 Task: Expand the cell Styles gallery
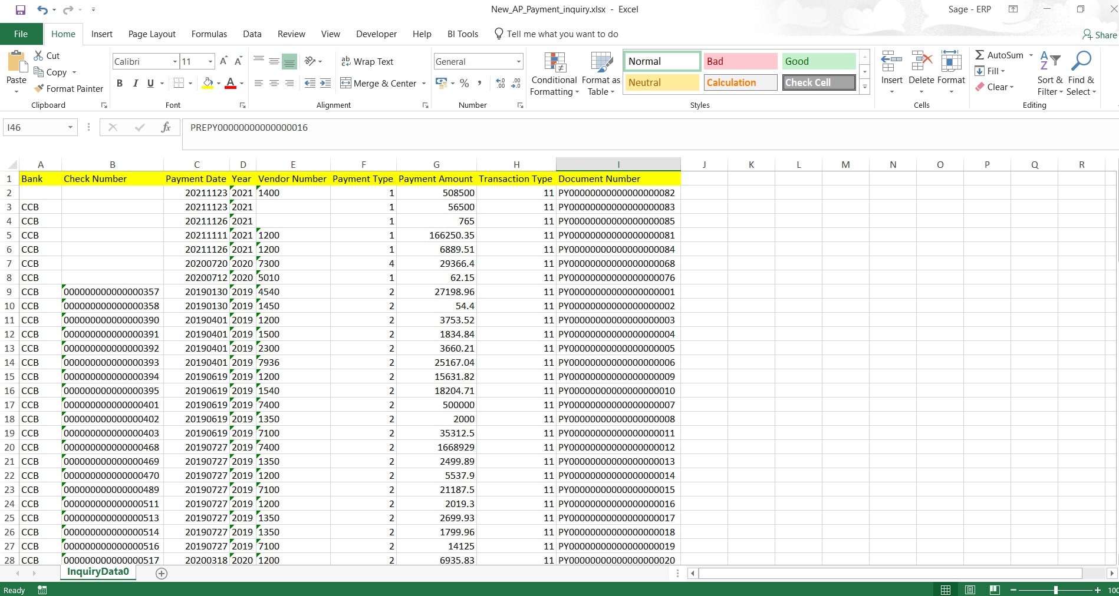865,87
